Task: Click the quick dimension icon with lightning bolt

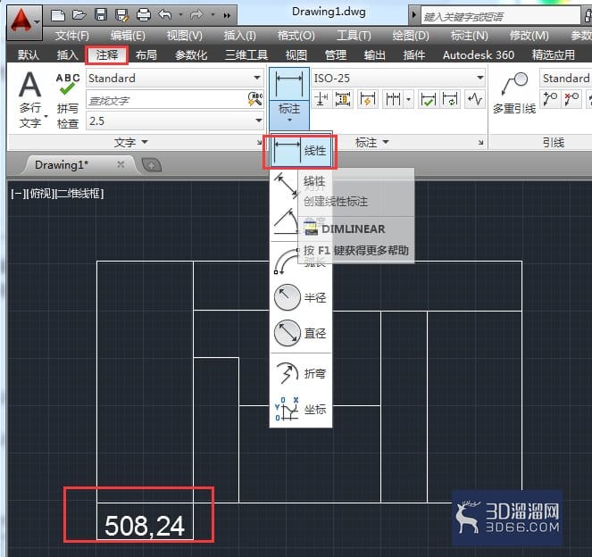Action: (367, 100)
